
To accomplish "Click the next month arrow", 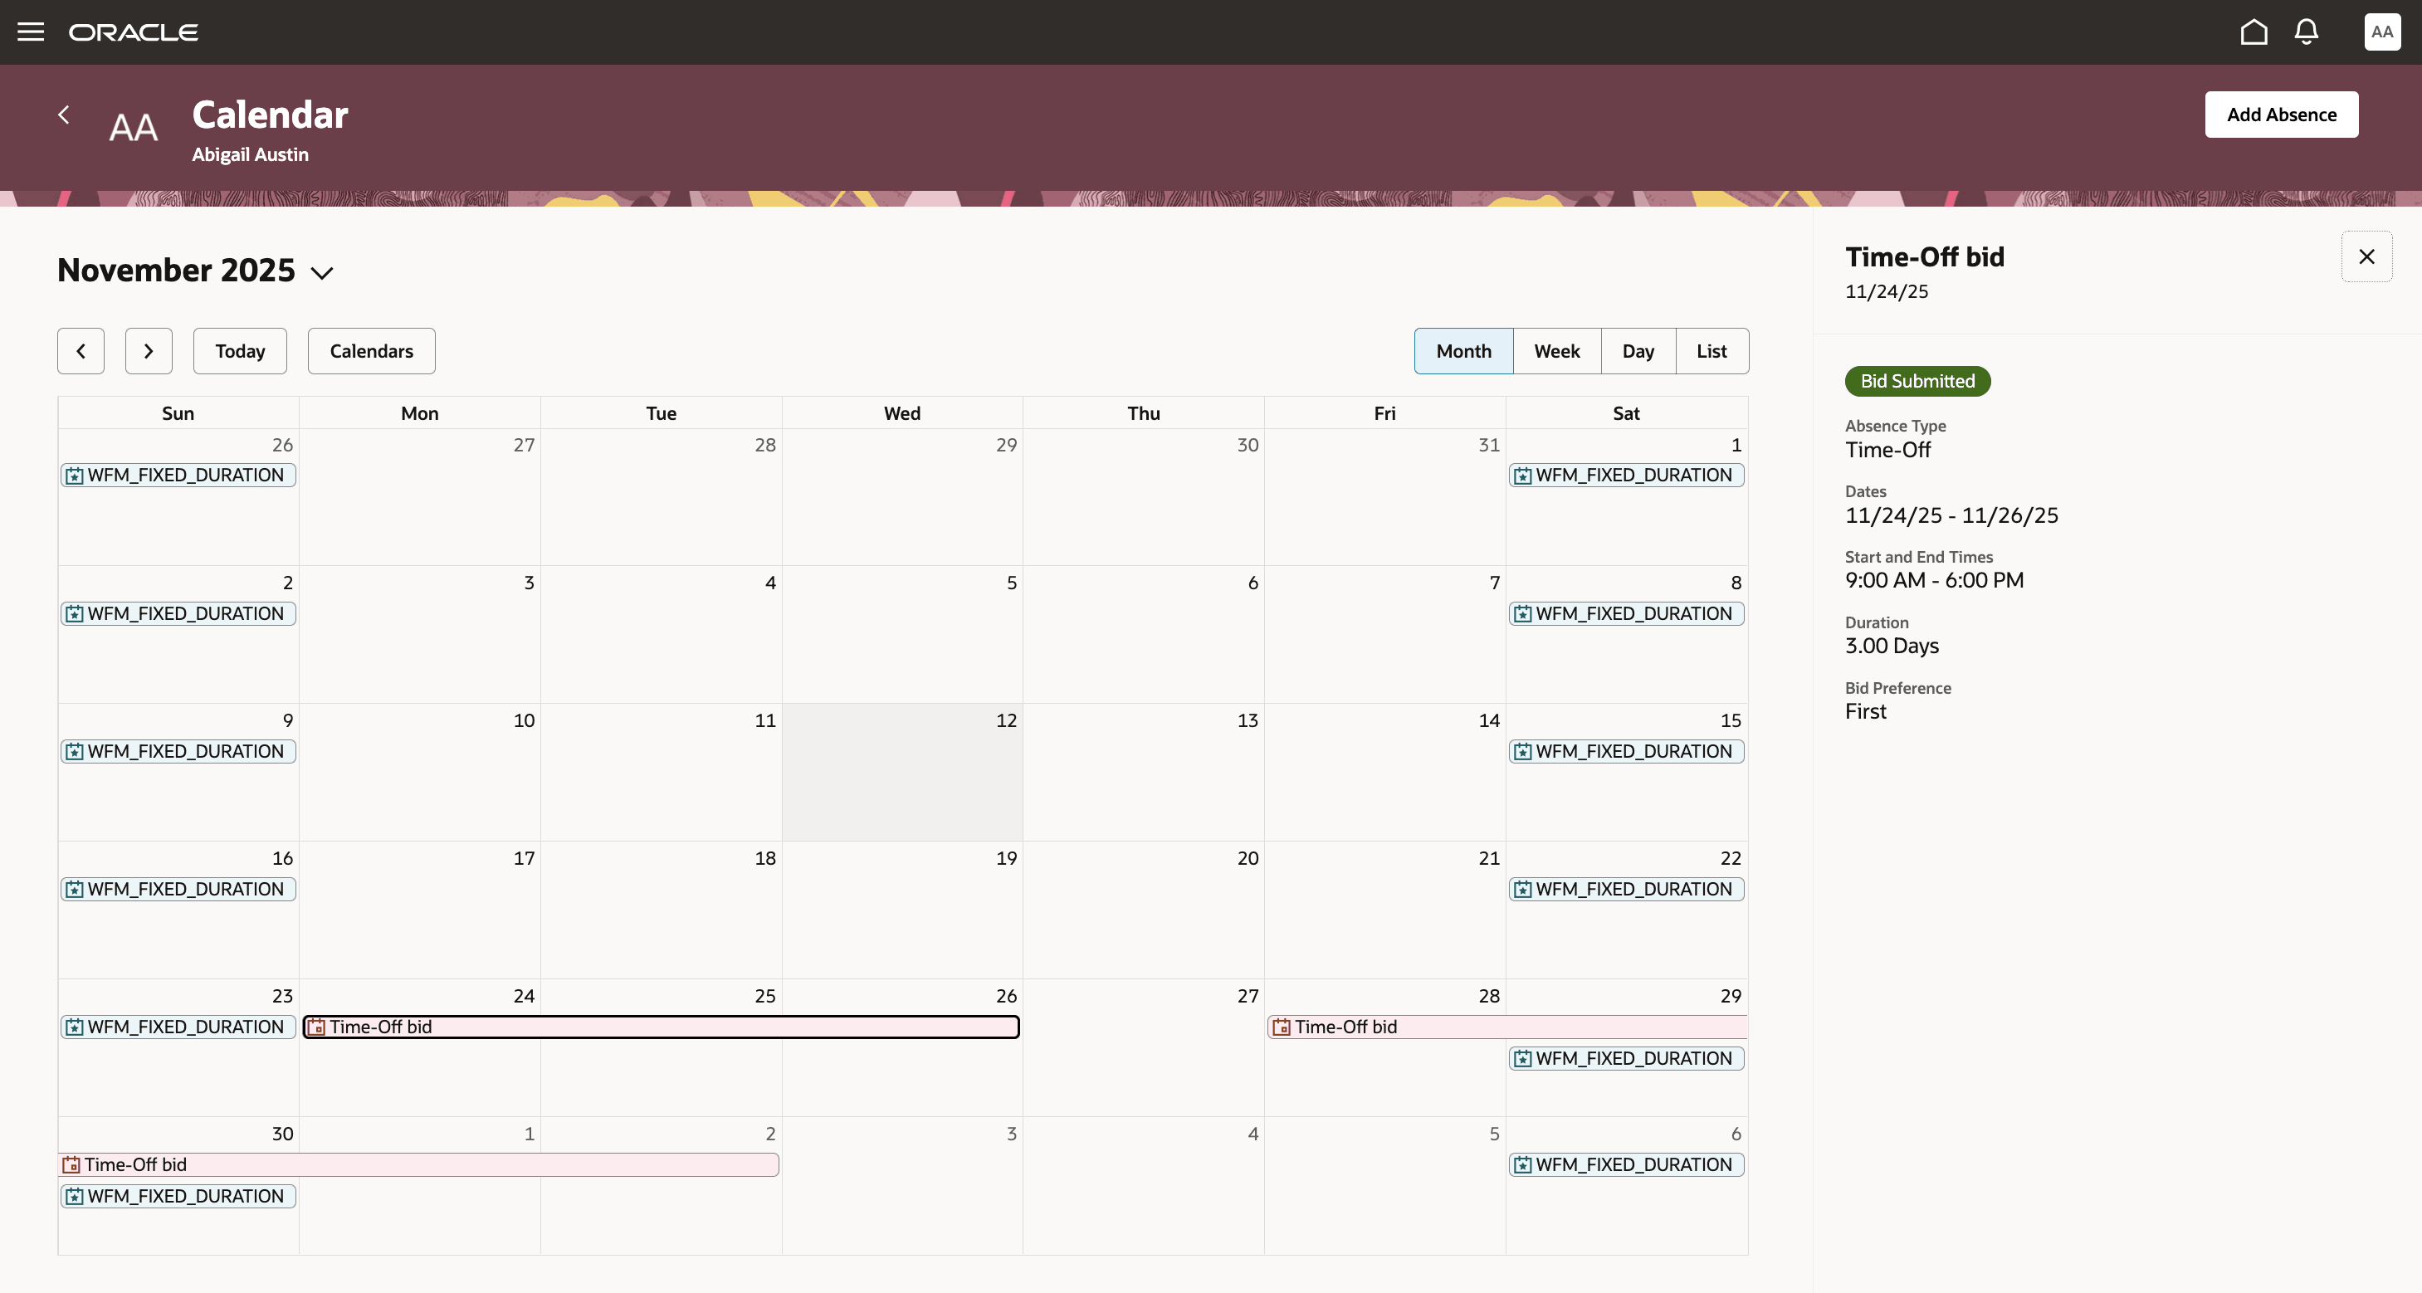I will (149, 350).
